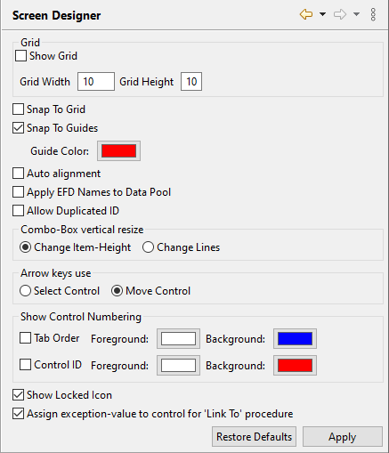Uncheck Show Locked Icon option
The width and height of the screenshot is (389, 453).
pos(18,395)
